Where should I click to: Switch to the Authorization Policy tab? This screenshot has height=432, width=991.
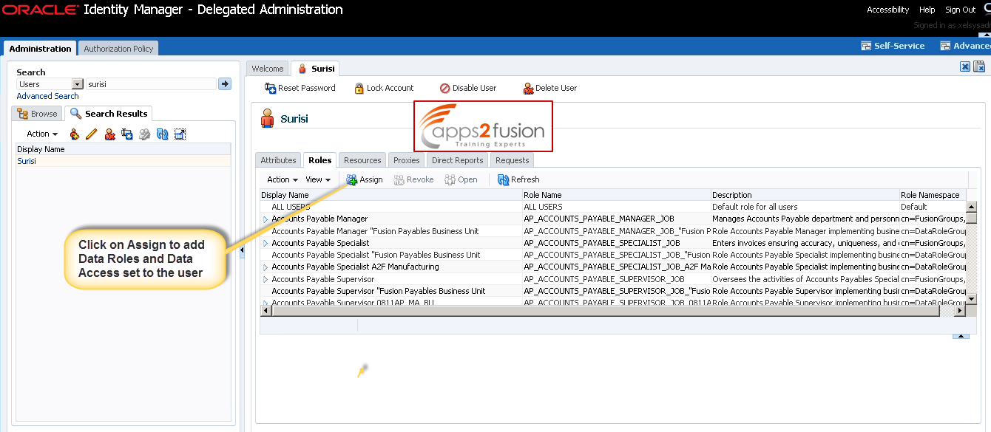point(118,49)
